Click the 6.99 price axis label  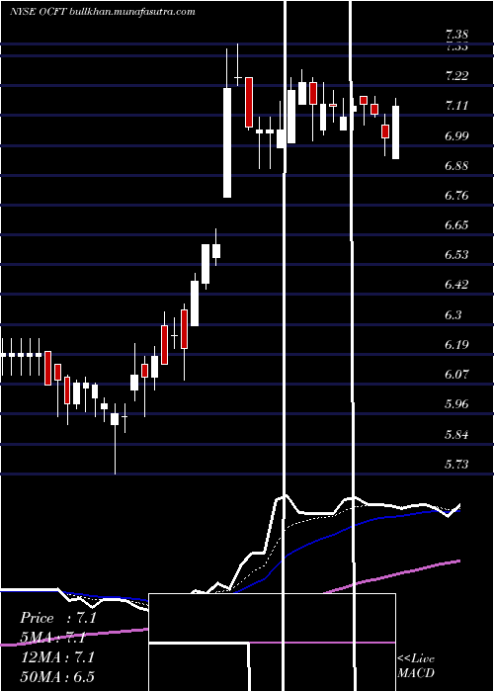pyautogui.click(x=456, y=135)
